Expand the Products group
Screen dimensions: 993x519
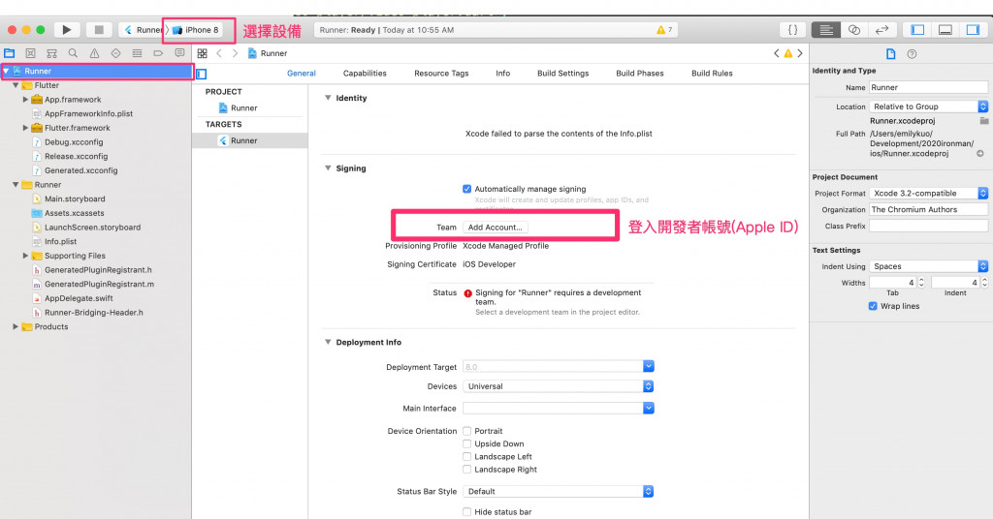point(16,327)
